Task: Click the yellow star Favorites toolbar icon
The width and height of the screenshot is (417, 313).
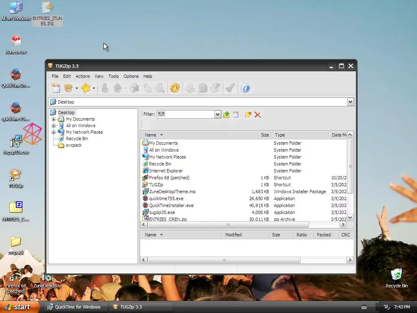Action: coord(86,88)
